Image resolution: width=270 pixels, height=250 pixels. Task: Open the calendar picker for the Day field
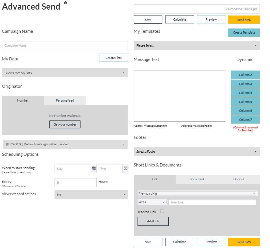tap(93, 168)
